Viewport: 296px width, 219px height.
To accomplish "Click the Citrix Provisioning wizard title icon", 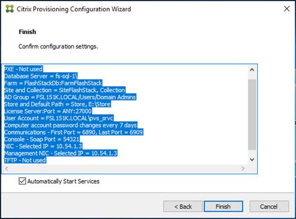I will [x=10, y=9].
